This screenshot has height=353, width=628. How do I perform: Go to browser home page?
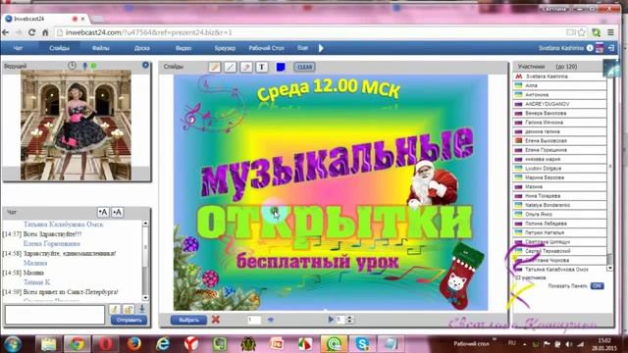tap(45, 32)
